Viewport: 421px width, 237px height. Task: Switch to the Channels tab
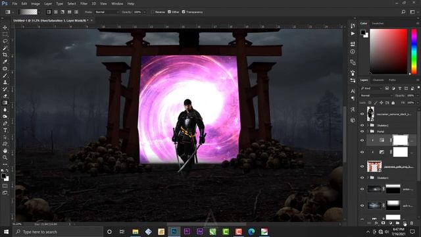[378, 80]
